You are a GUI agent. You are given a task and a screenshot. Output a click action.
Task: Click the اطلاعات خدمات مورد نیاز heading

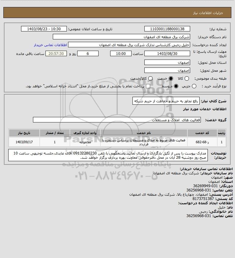(205, 109)
